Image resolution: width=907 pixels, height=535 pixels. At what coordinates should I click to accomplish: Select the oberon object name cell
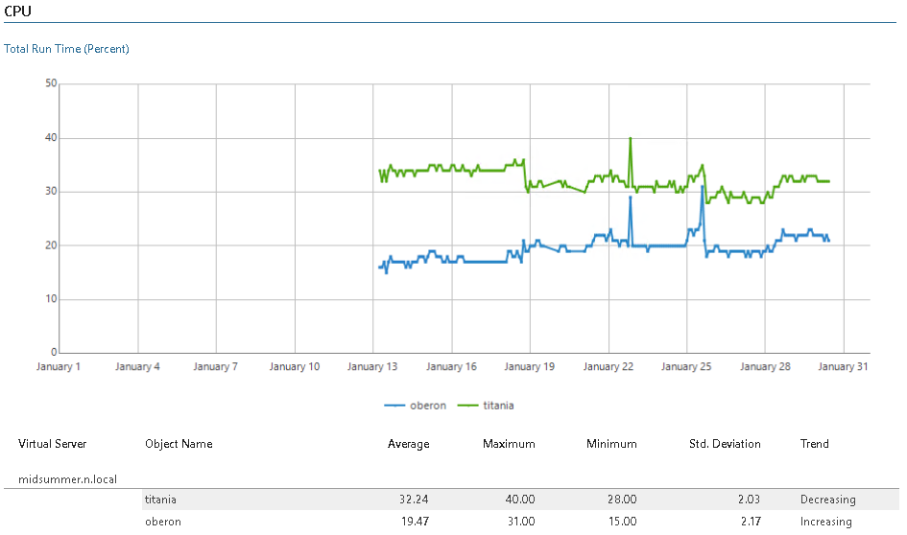[x=162, y=522]
